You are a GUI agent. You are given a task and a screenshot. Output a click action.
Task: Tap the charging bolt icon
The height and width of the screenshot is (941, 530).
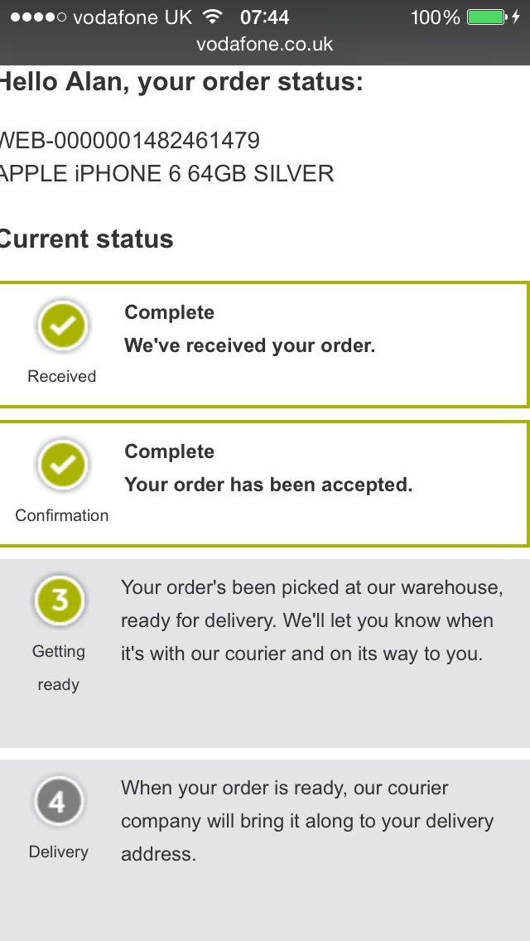(517, 17)
